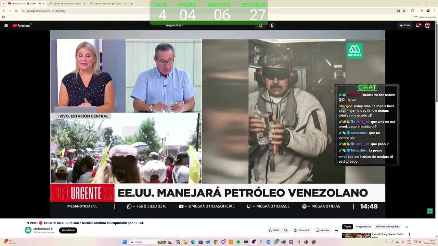Bookmark this page with the star icon
Viewport: 438px width, 246px height.
tap(404, 11)
